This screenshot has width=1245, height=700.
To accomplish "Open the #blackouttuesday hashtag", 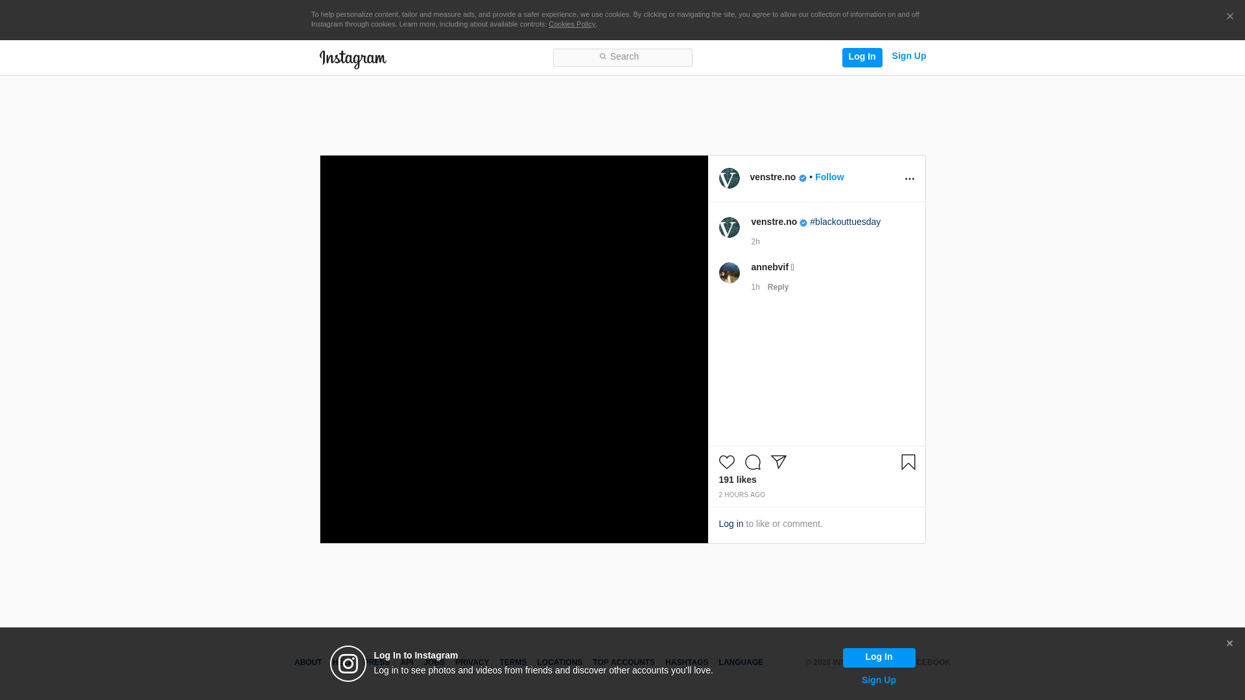I will tap(845, 222).
